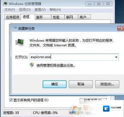Image resolution: width=124 pixels, height=117 pixels.
Task: Open the 选项(O) menu
Action: coord(25,10)
